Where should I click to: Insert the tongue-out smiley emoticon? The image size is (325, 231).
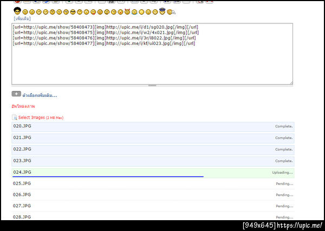[93, 12]
